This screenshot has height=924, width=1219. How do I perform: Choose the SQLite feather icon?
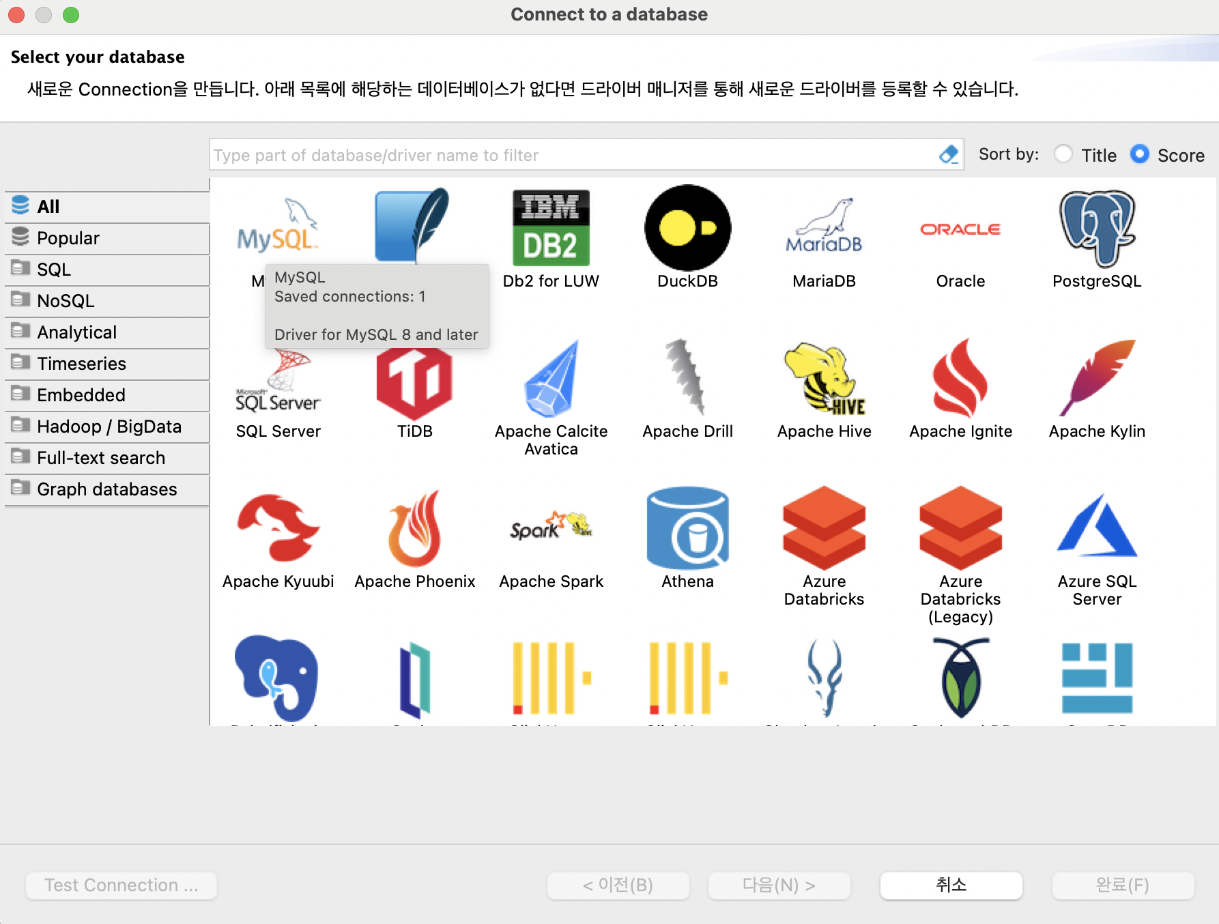412,225
